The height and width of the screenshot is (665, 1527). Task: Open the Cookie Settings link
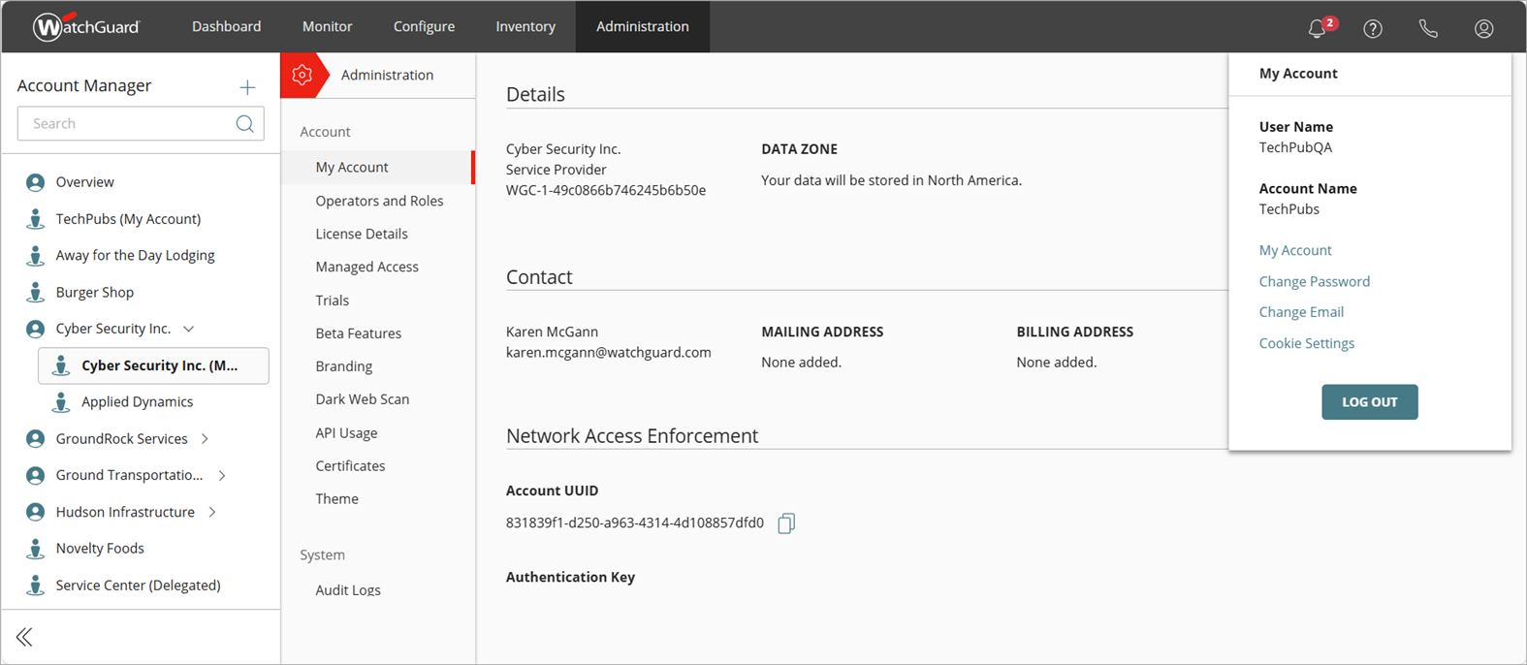(x=1306, y=343)
